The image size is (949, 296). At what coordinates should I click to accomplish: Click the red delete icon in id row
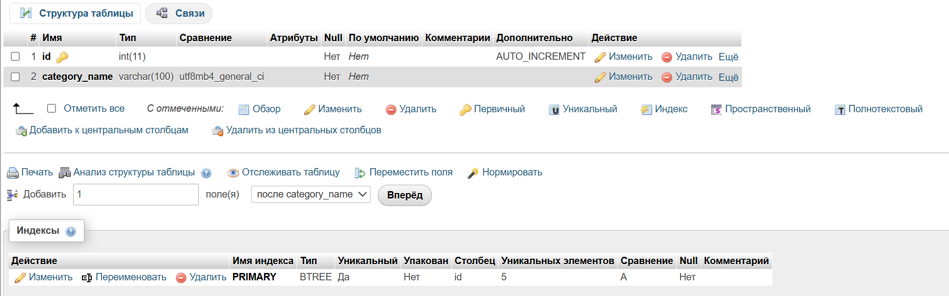pos(666,57)
